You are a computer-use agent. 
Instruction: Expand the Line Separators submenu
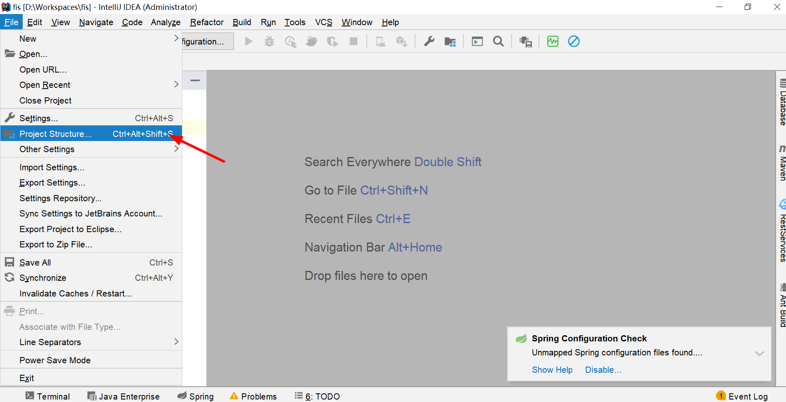tap(91, 342)
